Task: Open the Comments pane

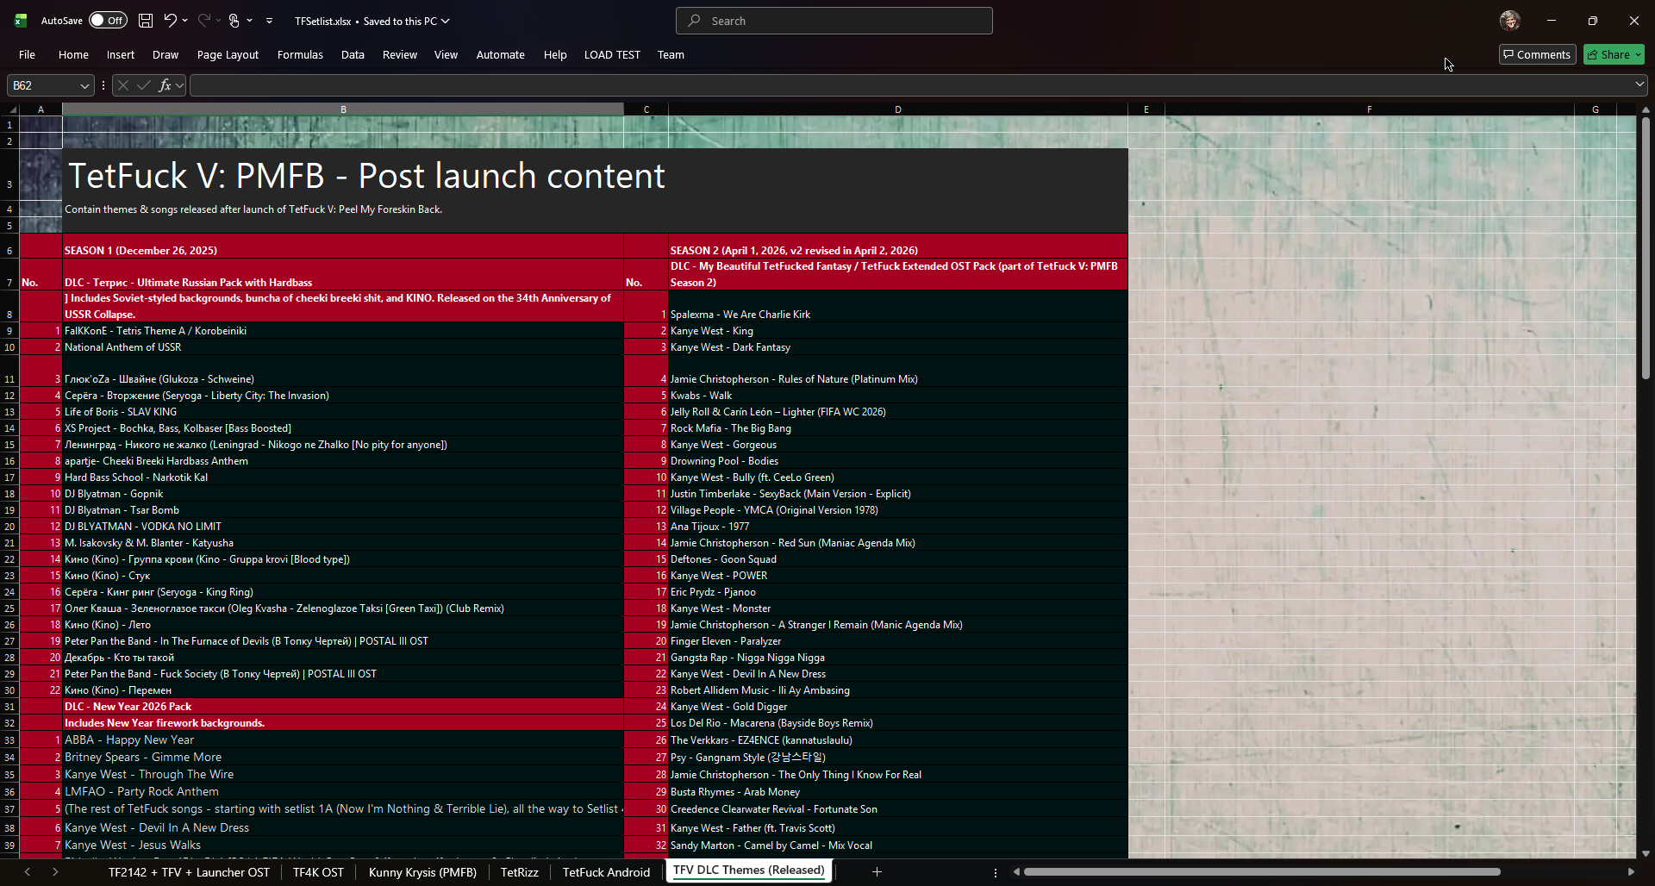Action: [1537, 53]
